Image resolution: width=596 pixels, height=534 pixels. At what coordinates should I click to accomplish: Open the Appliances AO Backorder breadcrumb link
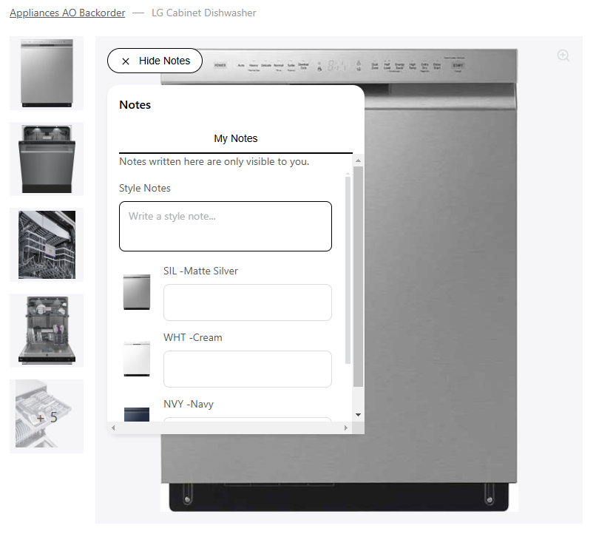click(67, 13)
